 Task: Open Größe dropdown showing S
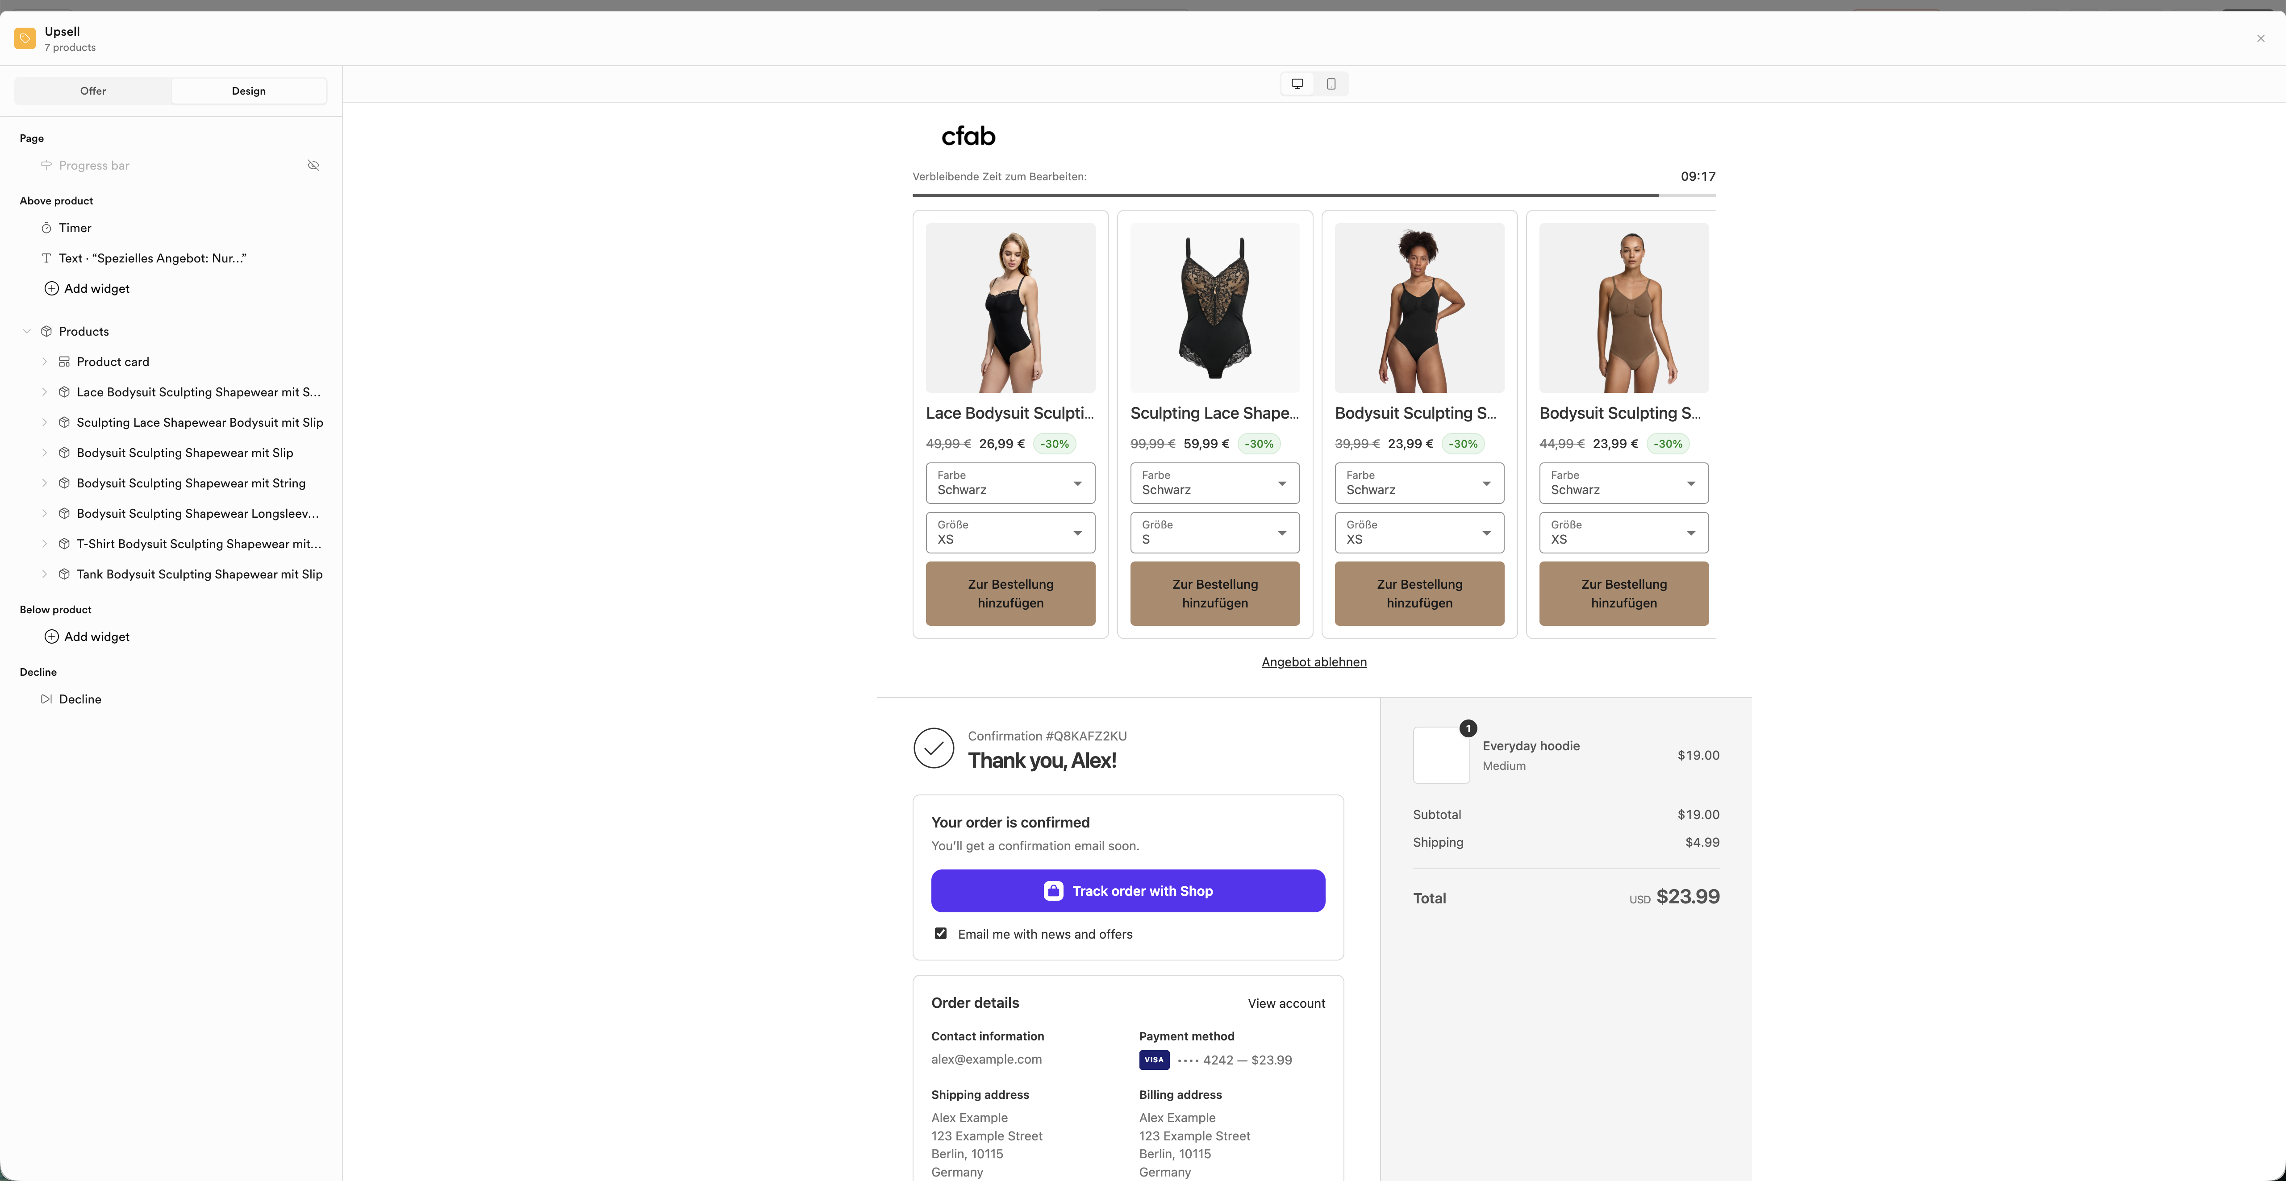[1215, 532]
